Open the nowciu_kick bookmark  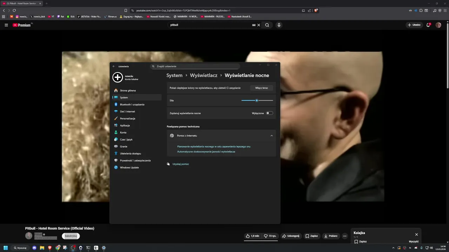click(37, 16)
